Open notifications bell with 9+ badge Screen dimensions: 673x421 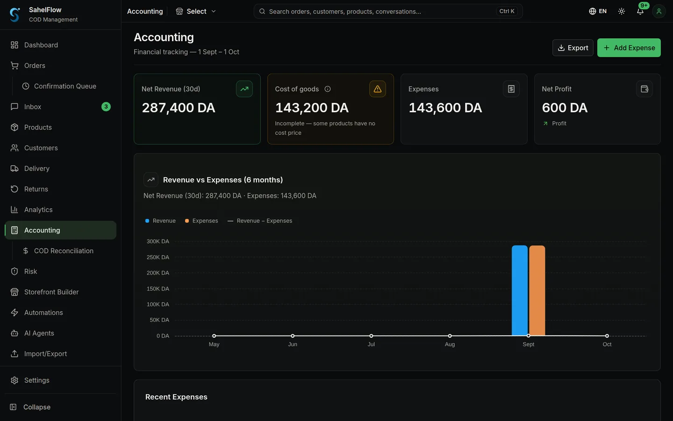tap(640, 11)
